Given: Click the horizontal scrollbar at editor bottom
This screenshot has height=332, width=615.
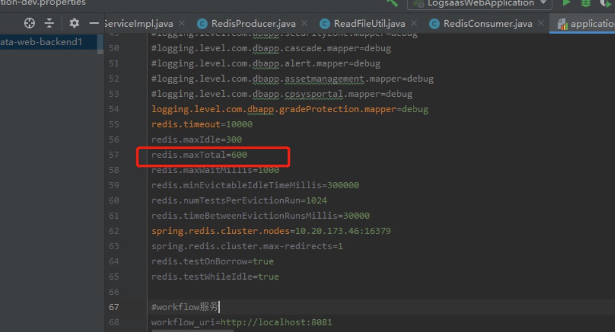Looking at the screenshot, I should pos(192,331).
